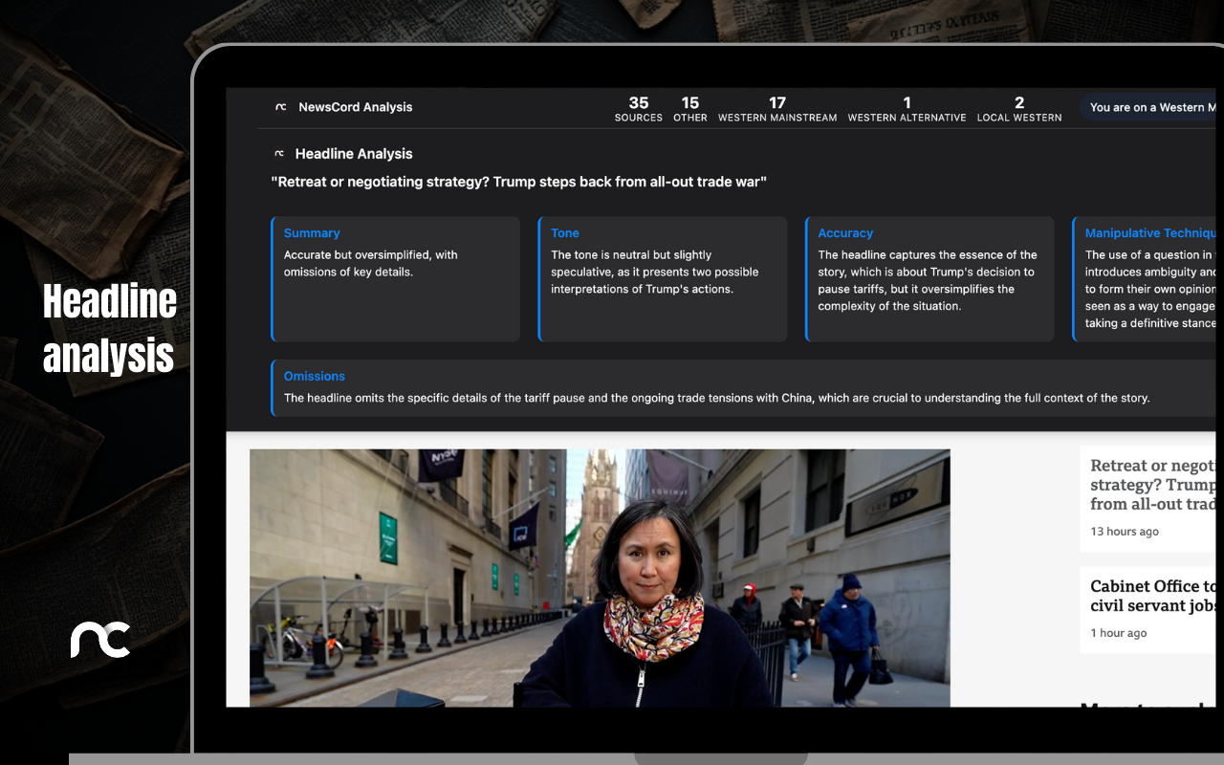Viewport: 1224px width, 765px height.
Task: Open the Summary analysis card
Action: pos(396,279)
